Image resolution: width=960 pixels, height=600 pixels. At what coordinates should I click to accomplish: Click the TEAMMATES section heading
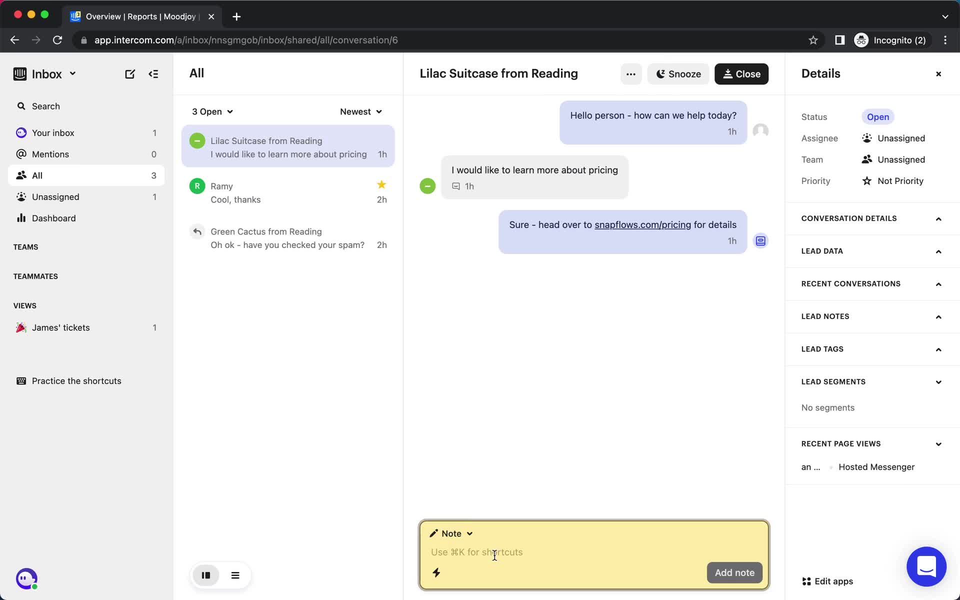pyautogui.click(x=35, y=276)
